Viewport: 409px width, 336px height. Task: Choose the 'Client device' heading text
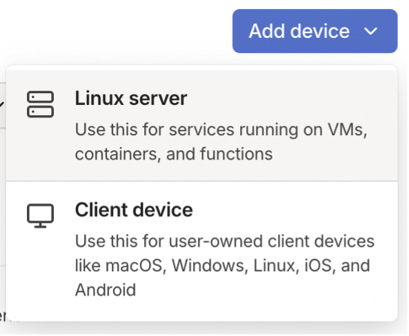(134, 210)
